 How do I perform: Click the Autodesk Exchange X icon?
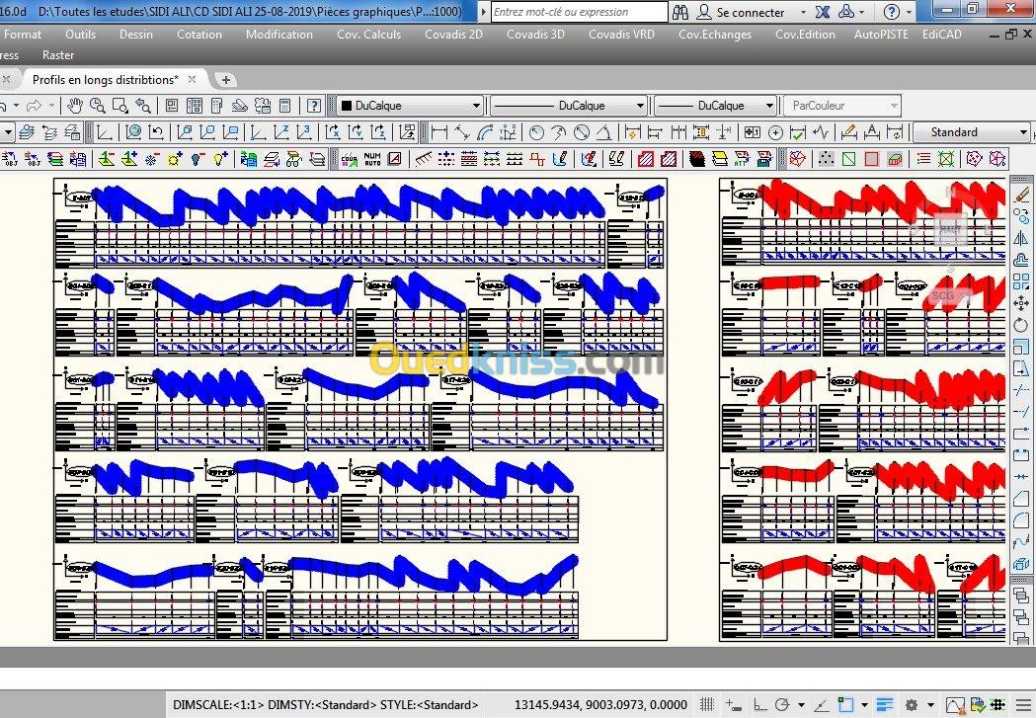click(x=823, y=11)
